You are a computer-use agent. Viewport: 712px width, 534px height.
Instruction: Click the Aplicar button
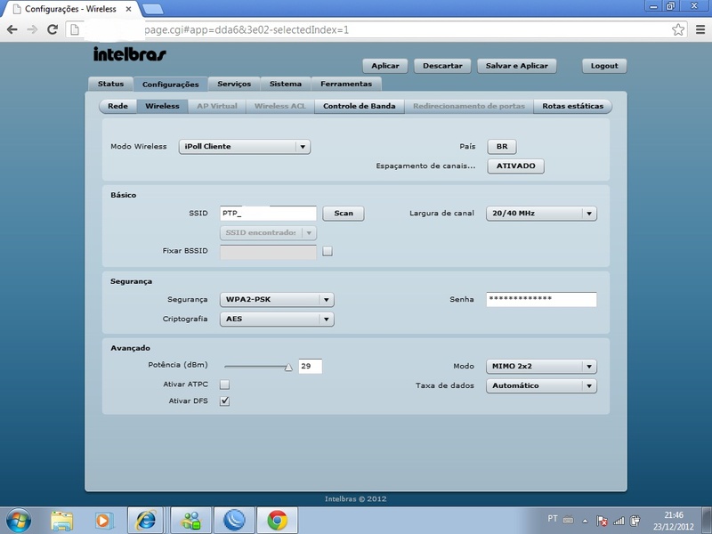[385, 66]
